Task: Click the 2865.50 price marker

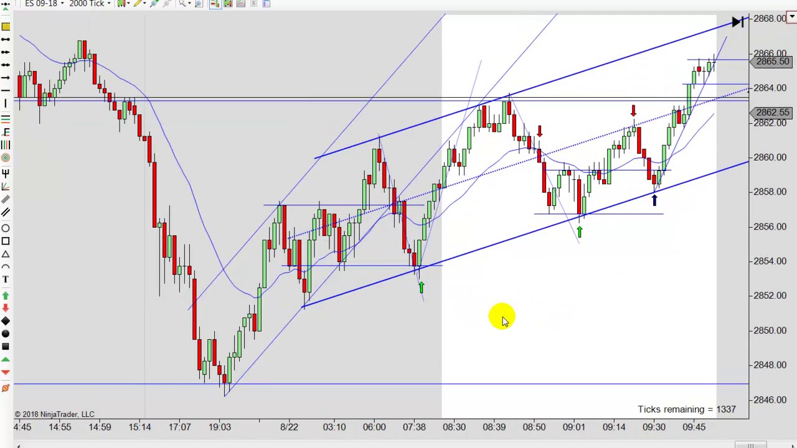Action: tap(771, 61)
